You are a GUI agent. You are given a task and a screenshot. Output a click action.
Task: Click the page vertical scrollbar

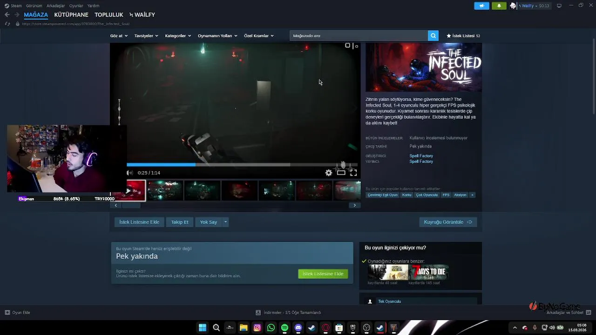click(594, 77)
